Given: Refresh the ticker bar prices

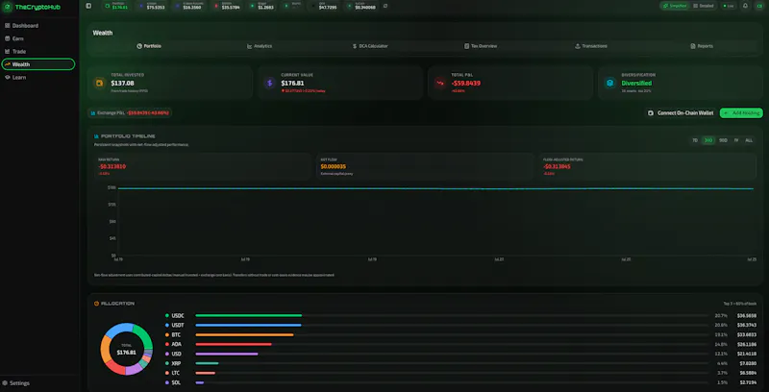Looking at the screenshot, I should coord(385,6).
